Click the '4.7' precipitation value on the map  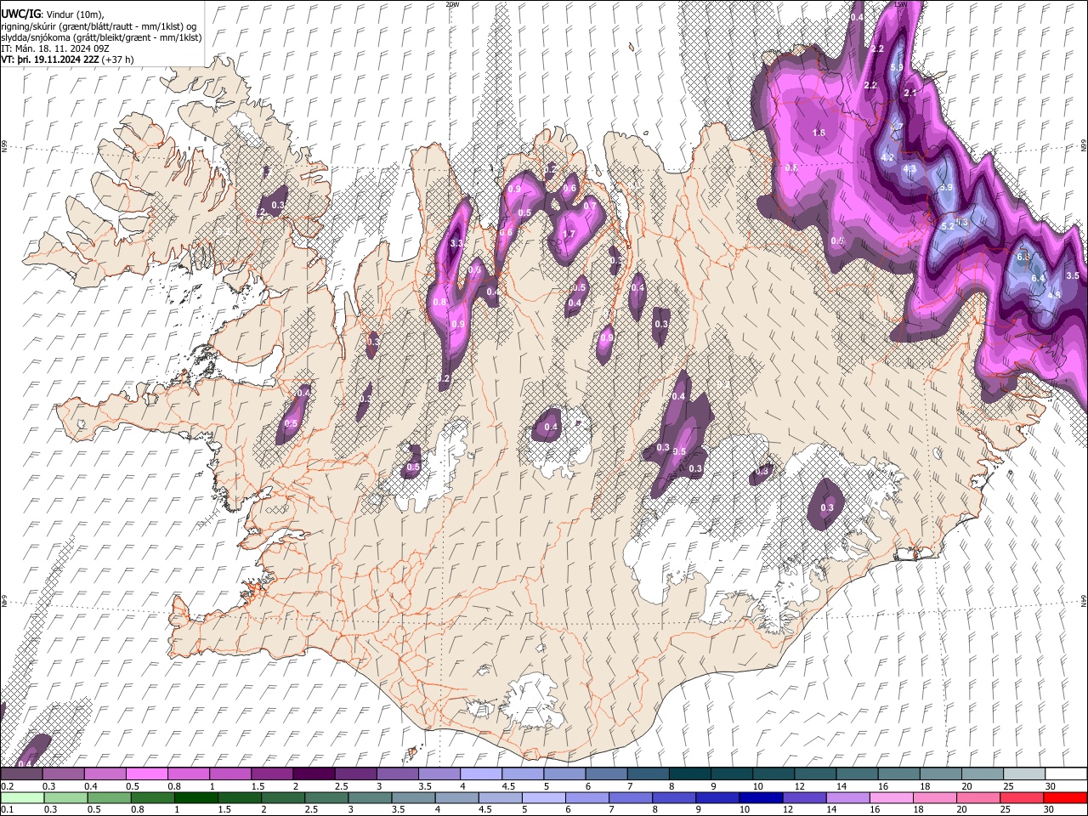[896, 127]
